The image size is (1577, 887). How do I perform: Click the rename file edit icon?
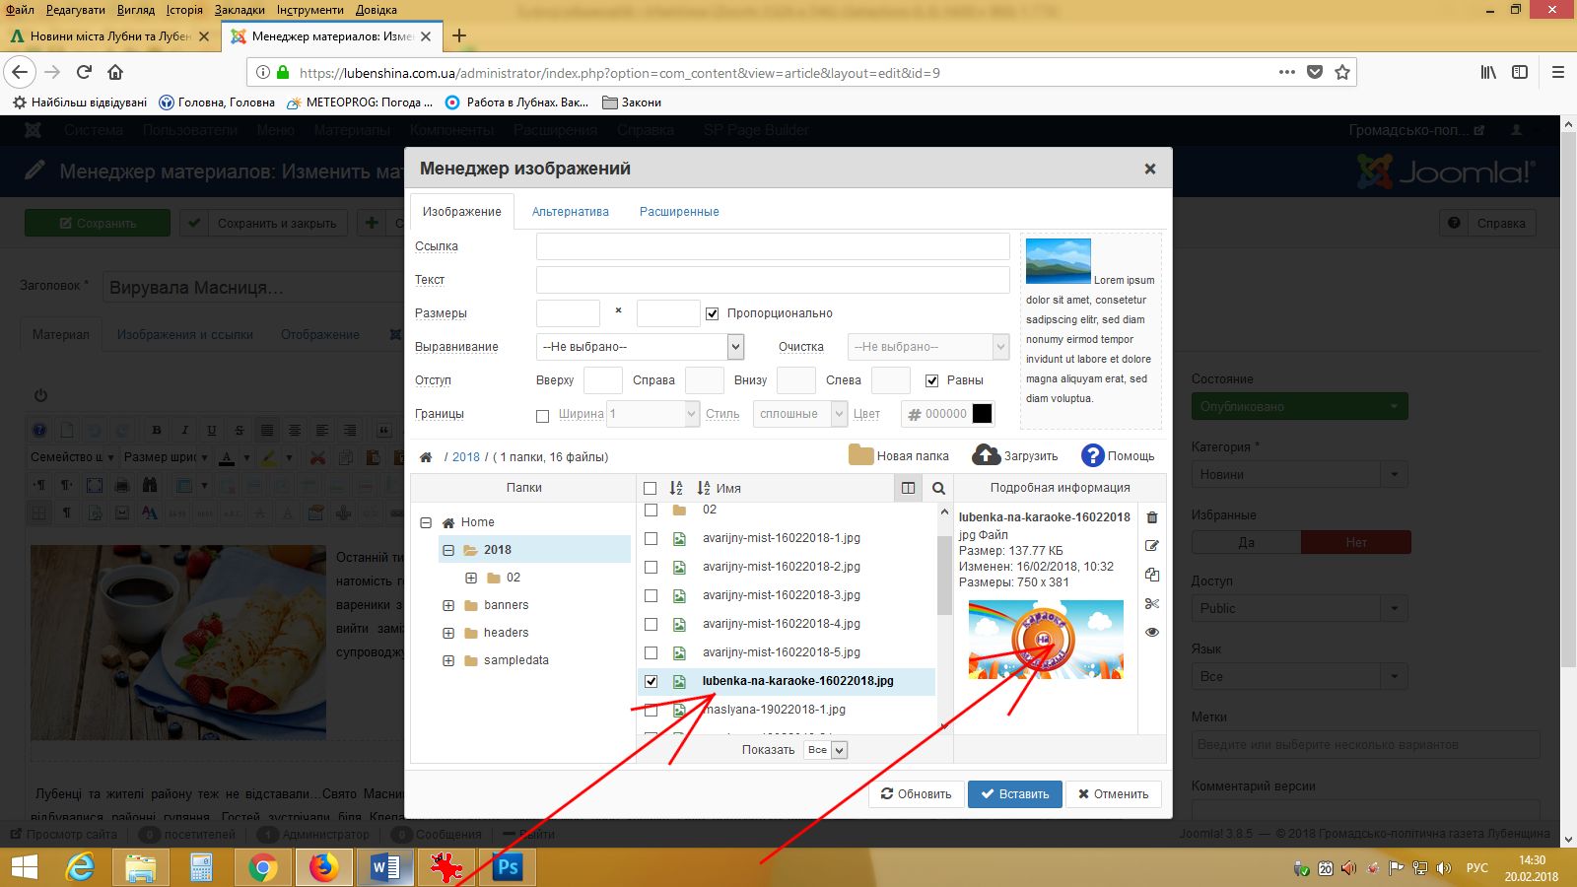coord(1152,546)
